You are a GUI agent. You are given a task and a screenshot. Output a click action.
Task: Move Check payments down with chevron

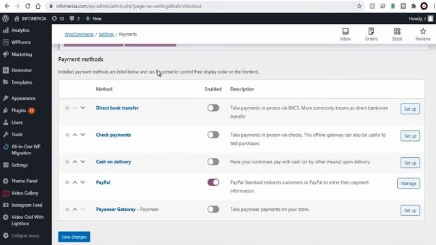click(x=83, y=135)
